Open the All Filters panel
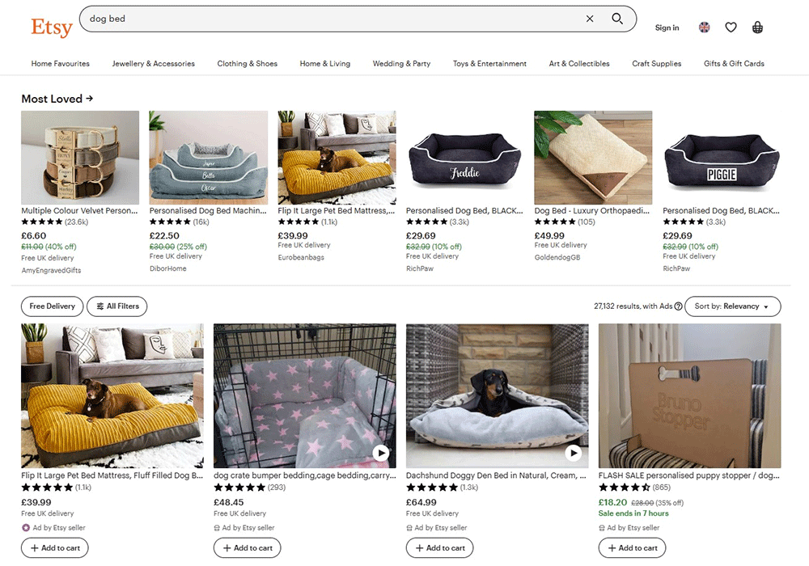This screenshot has width=809, height=566. tap(117, 306)
